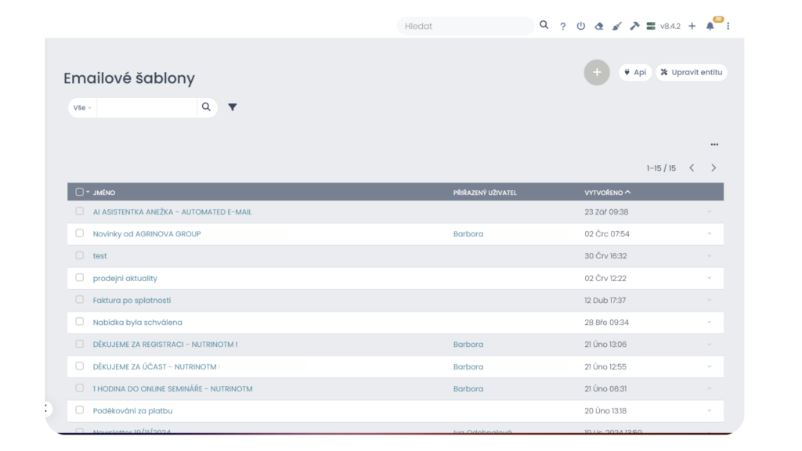Open the vertical three-dot menu in top bar
The height and width of the screenshot is (451, 802).
728,26
